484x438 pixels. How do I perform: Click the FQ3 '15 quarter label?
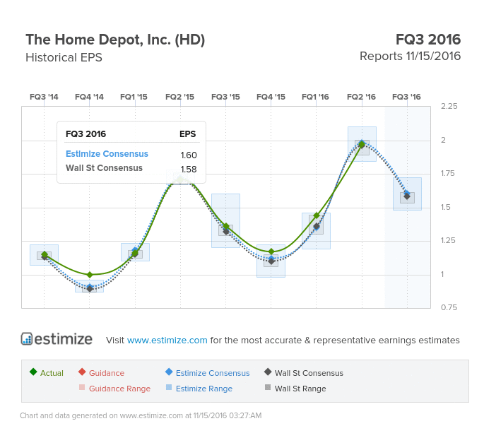click(225, 97)
